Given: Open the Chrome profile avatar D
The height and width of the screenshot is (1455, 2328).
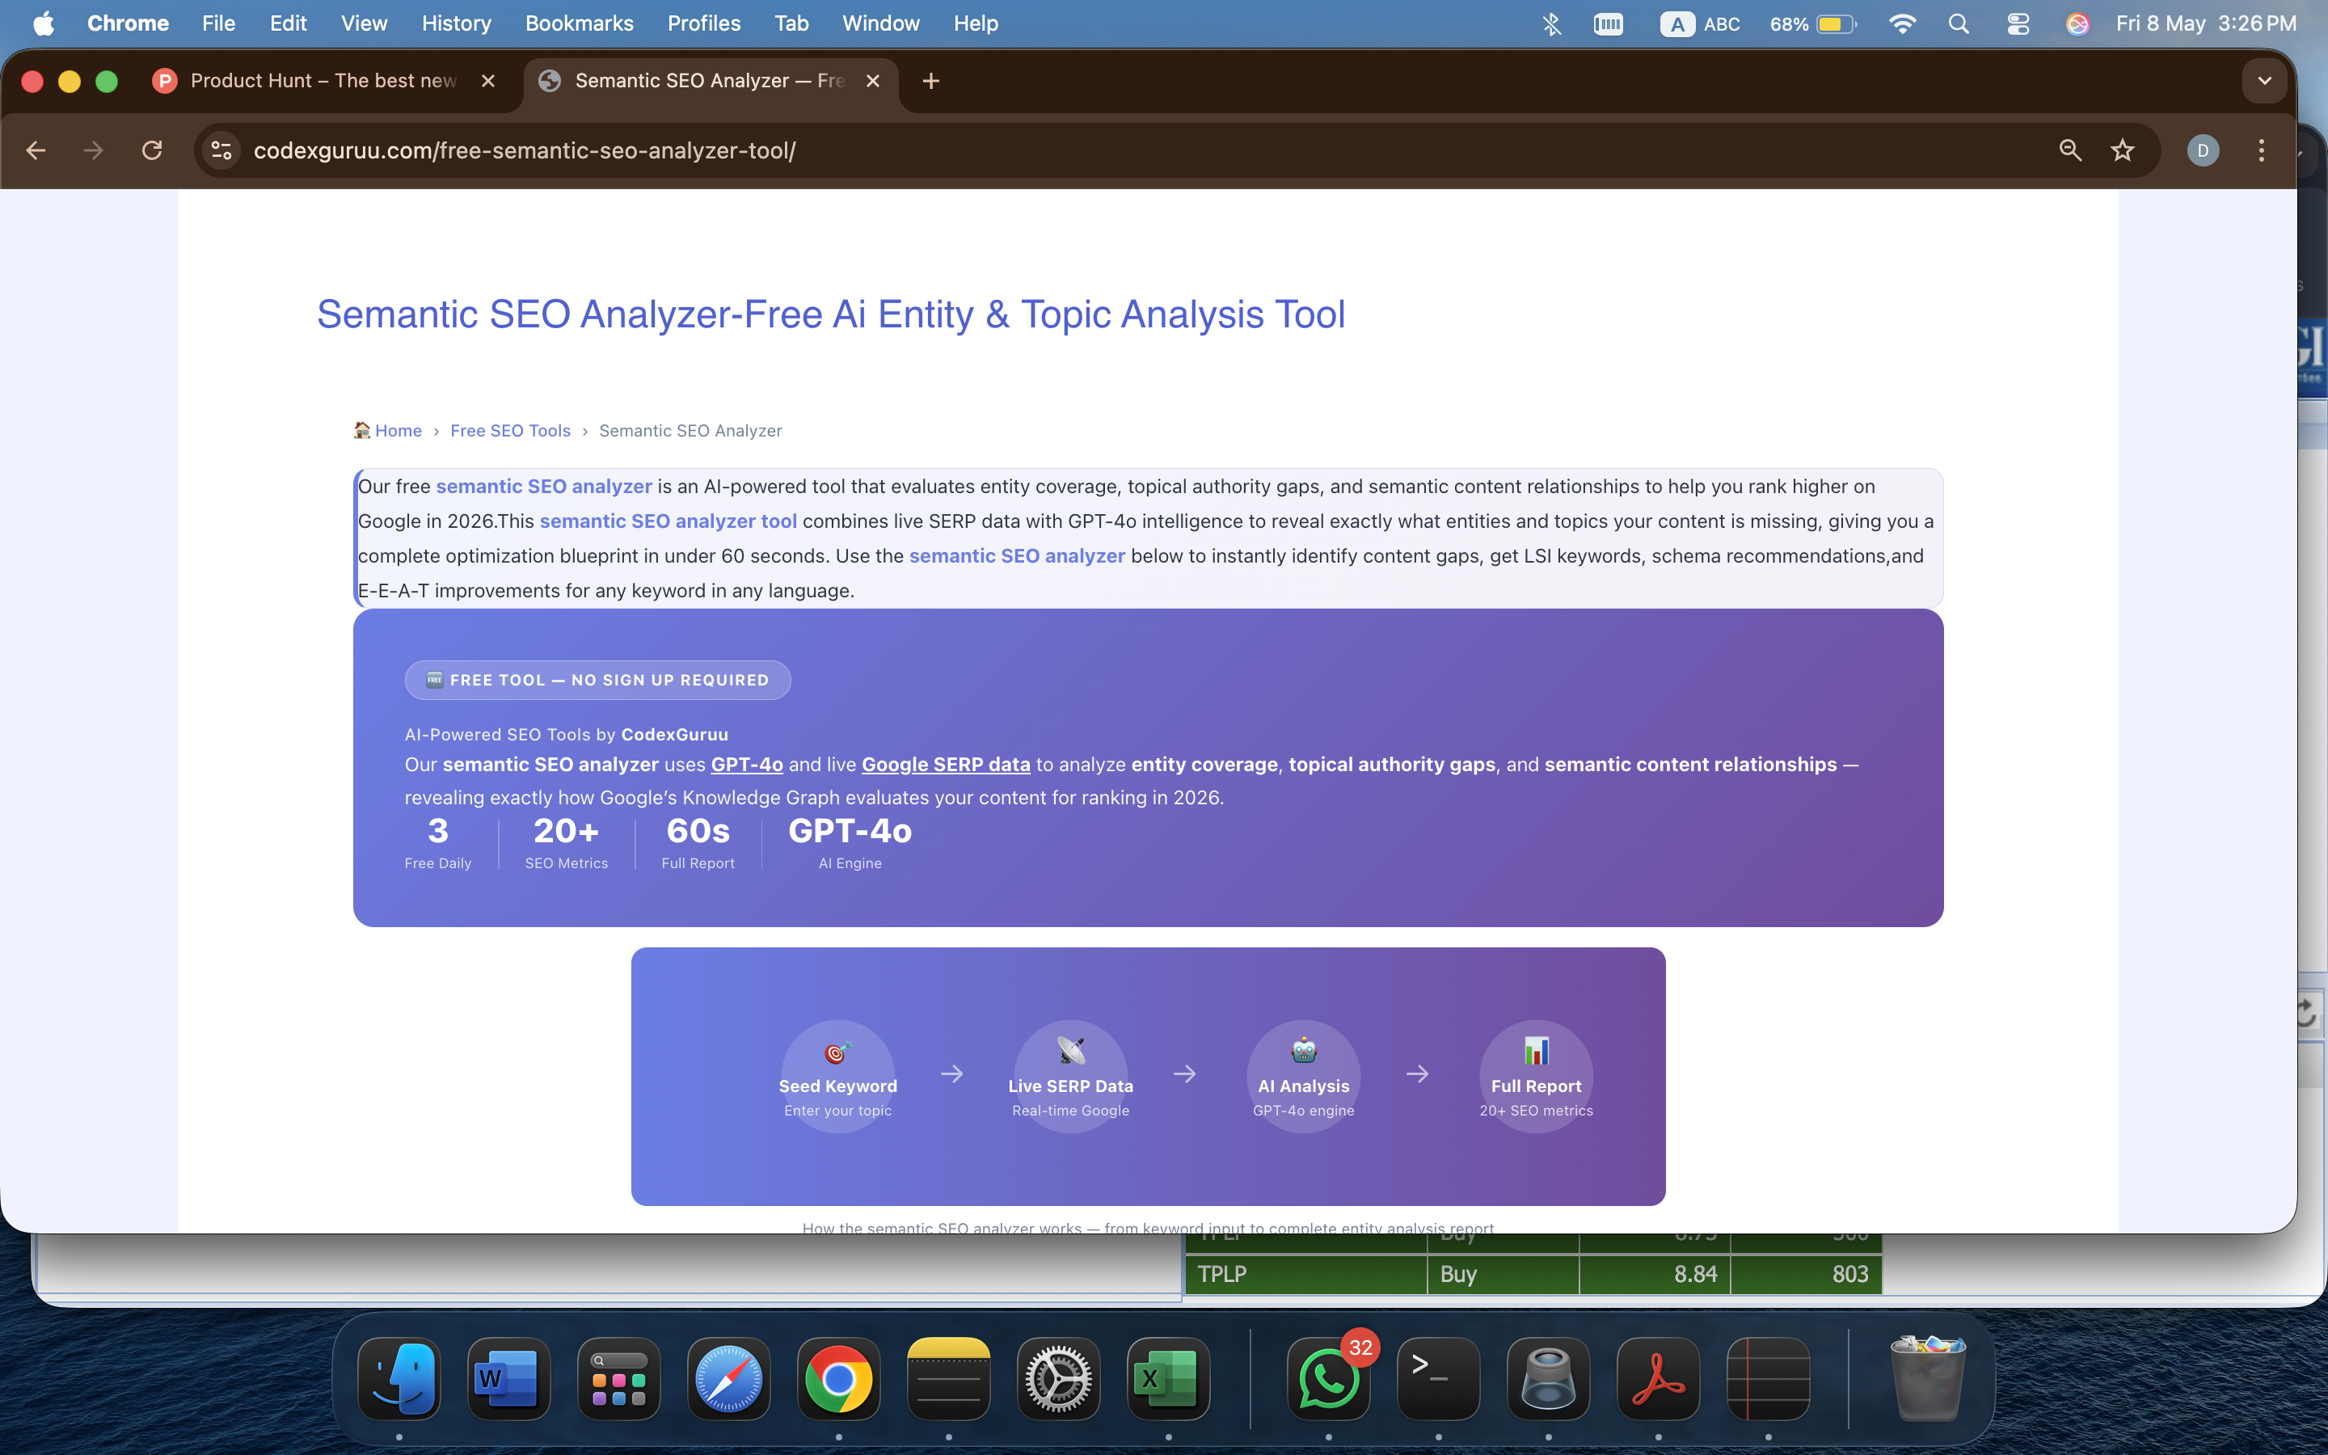Looking at the screenshot, I should (2203, 150).
